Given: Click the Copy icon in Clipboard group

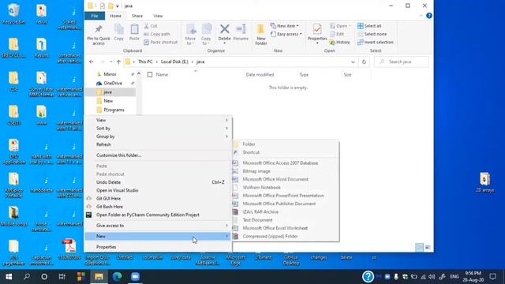Looking at the screenshot, I should tap(119, 29).
